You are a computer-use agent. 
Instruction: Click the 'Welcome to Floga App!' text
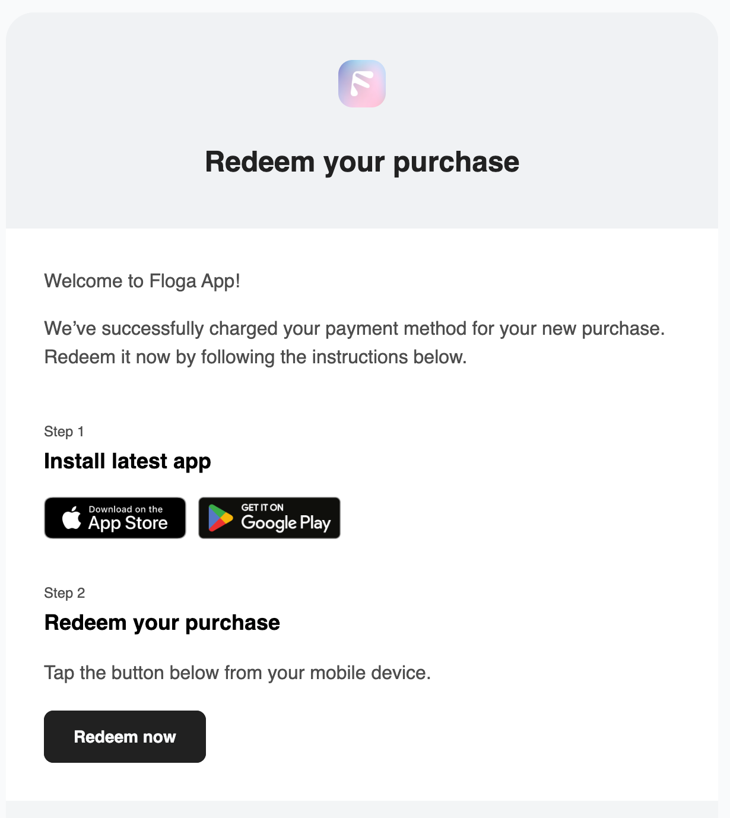tap(142, 281)
